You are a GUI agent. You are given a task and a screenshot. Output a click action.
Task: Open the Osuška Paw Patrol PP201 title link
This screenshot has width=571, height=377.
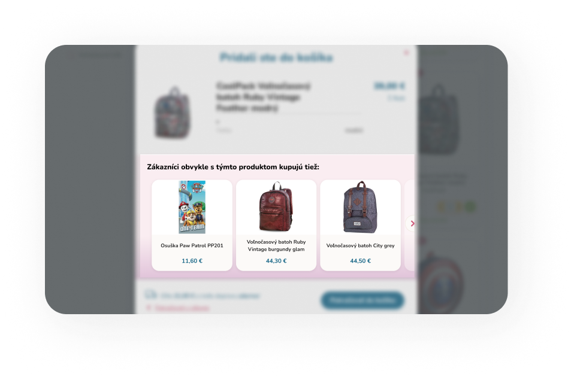click(192, 245)
